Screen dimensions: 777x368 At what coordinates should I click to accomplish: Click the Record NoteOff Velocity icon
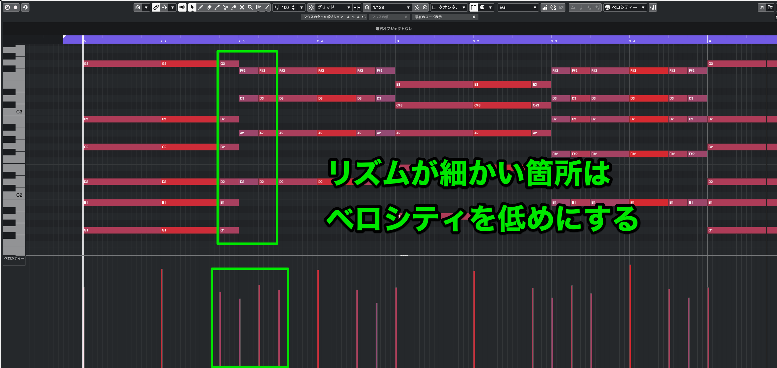coord(597,7)
